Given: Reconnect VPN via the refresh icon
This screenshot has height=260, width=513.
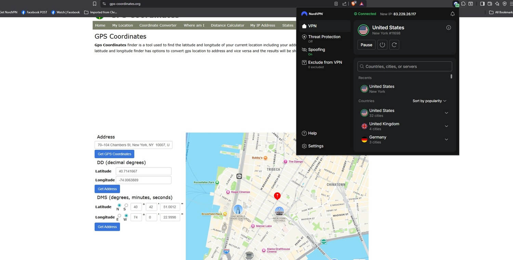Looking at the screenshot, I should (x=394, y=45).
